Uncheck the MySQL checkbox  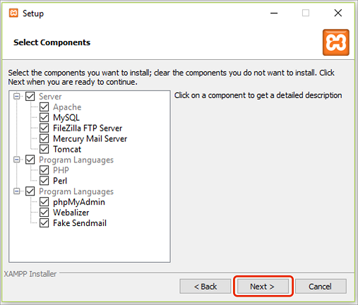click(x=44, y=117)
